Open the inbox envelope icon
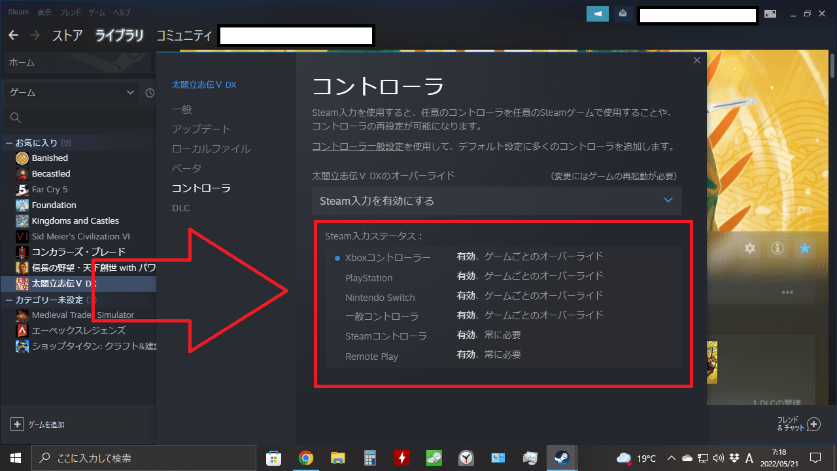837x471 pixels. click(623, 14)
